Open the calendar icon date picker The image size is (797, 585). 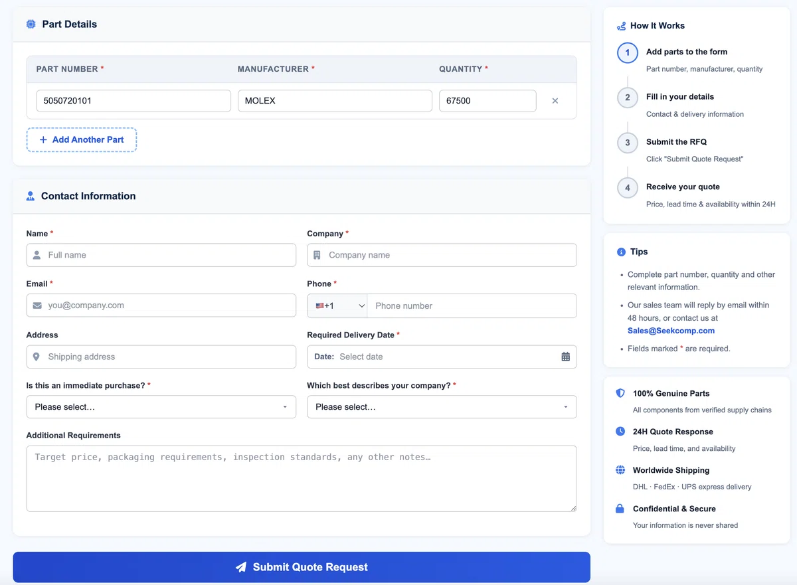point(566,357)
